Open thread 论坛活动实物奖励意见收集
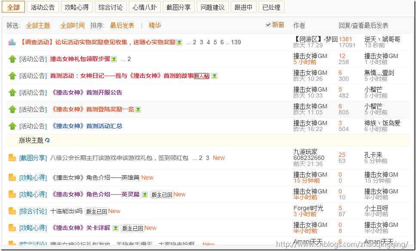 click(98, 42)
